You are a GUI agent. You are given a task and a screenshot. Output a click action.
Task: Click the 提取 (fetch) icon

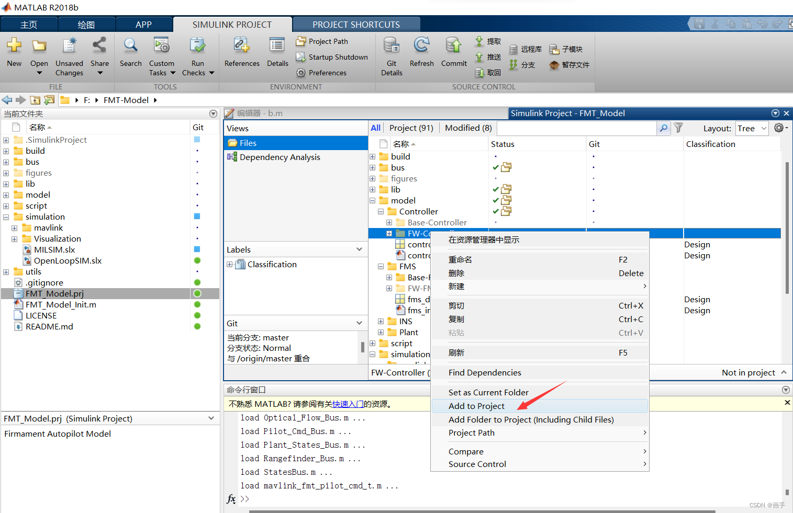point(479,41)
